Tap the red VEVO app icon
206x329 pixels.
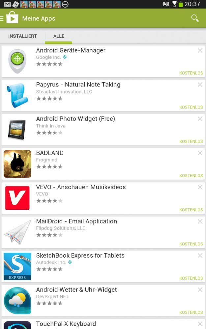pyautogui.click(x=17, y=198)
